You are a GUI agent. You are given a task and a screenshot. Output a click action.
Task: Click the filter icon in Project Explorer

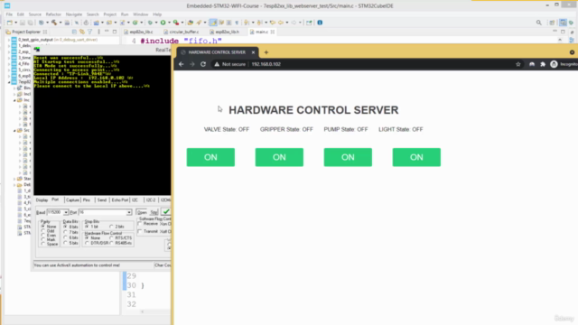[x=89, y=32]
